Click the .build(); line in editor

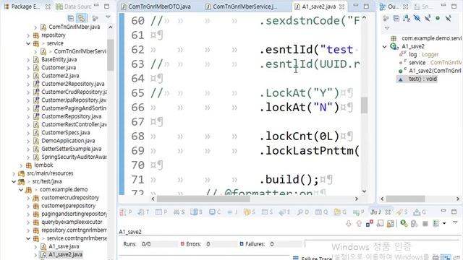(x=289, y=180)
